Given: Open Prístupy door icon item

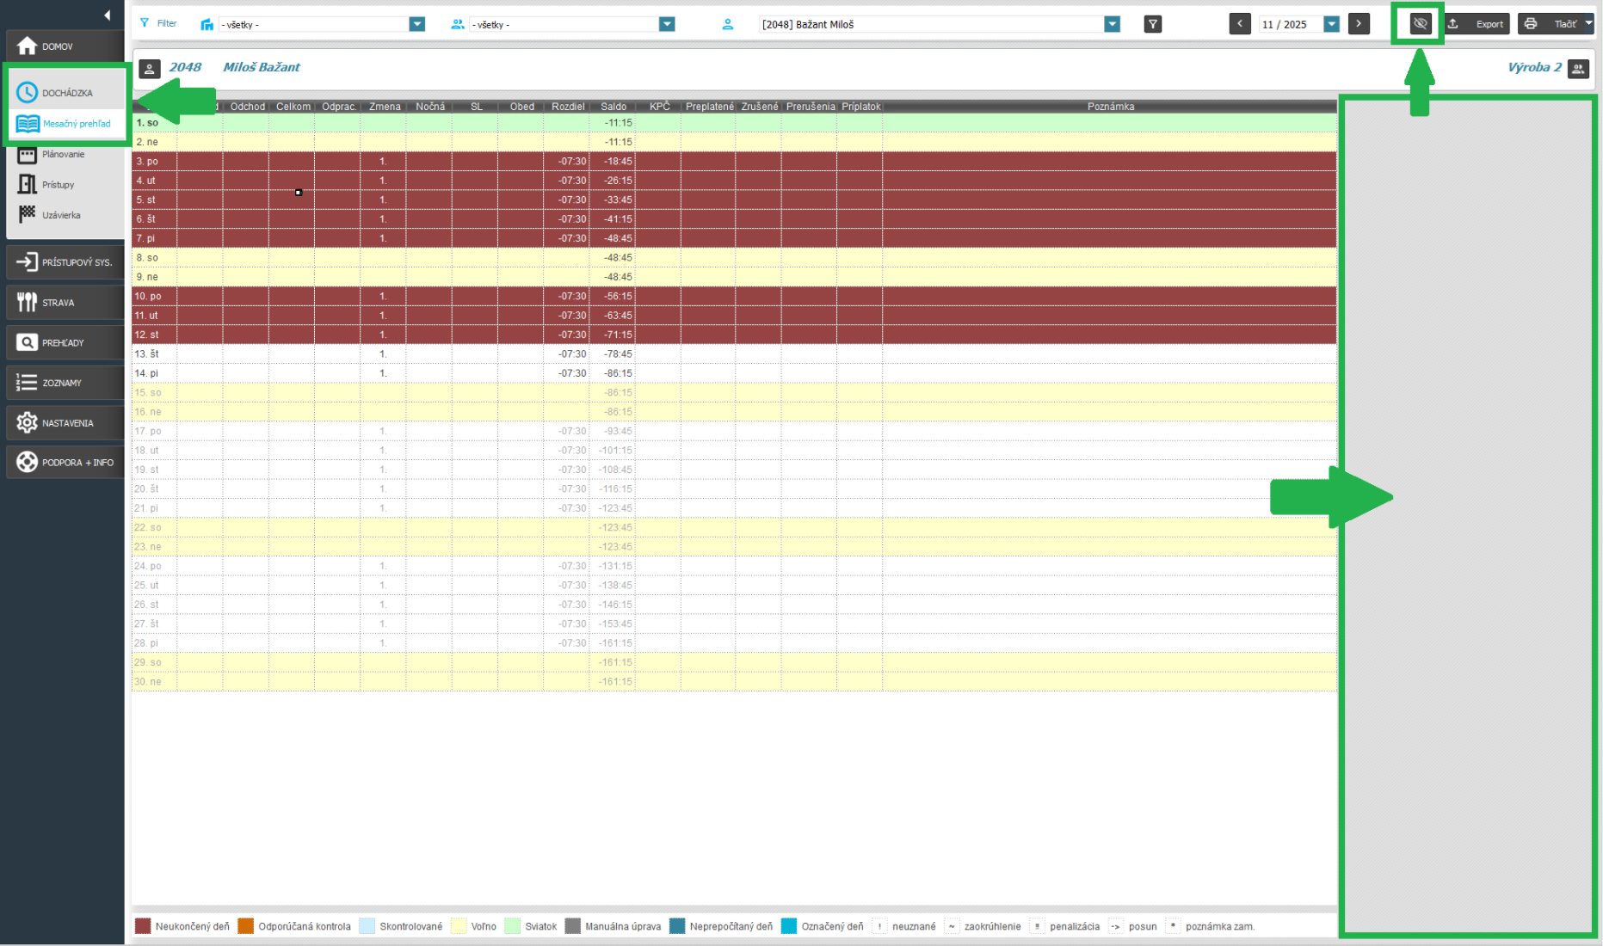Looking at the screenshot, I should 28,185.
